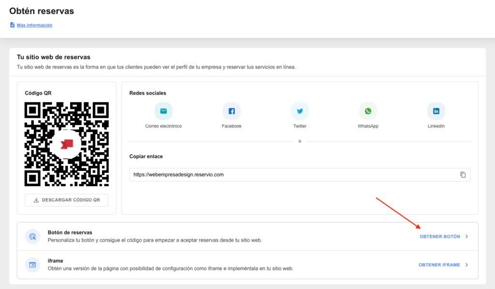
Task: Click the chevron next to OBTENER IFRAME
Action: pos(466,265)
